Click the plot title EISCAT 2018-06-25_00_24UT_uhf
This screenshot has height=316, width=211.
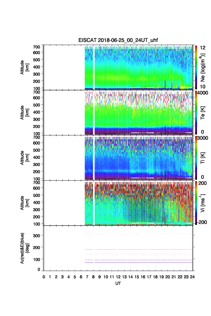pos(118,41)
